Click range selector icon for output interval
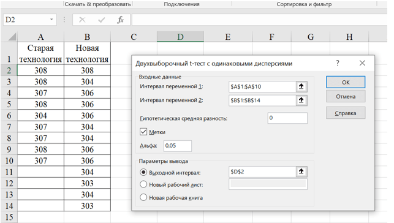The width and height of the screenshot is (394, 223). (301, 172)
